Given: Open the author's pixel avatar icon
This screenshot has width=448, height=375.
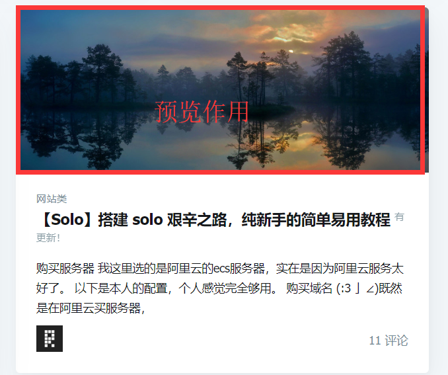Looking at the screenshot, I should pos(50,339).
